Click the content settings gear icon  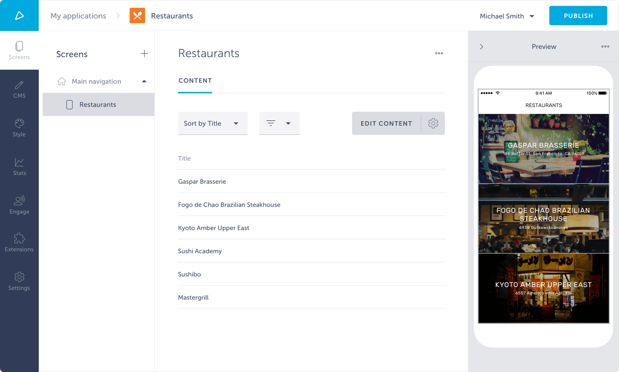click(433, 123)
